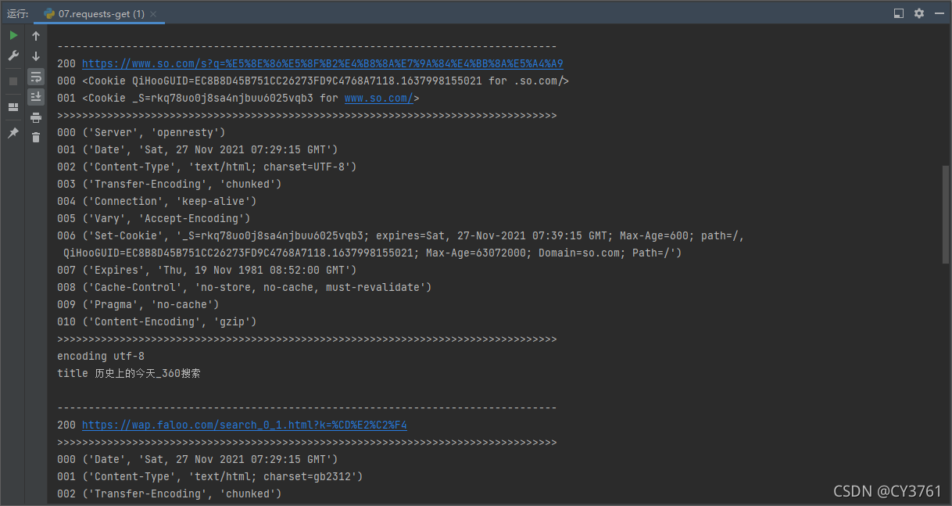The width and height of the screenshot is (952, 506).
Task: Toggle soft-wrap for console output
Action: pyautogui.click(x=36, y=77)
